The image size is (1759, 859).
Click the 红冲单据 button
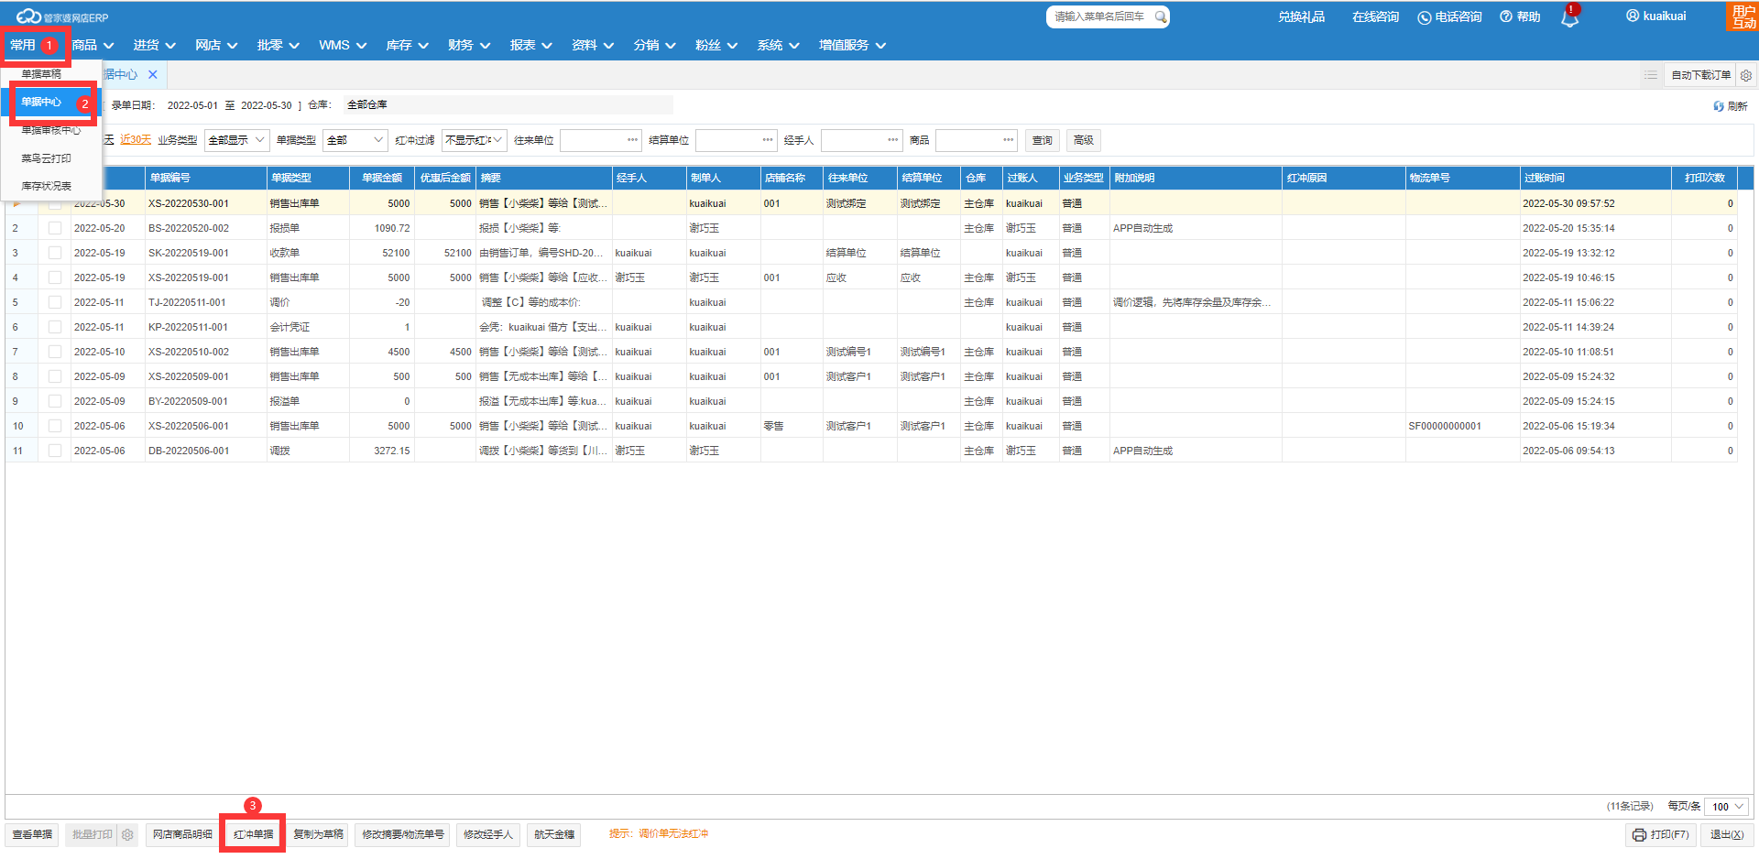coord(253,834)
